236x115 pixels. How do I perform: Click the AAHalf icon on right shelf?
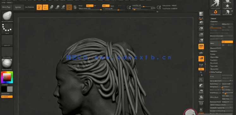click(x=201, y=40)
